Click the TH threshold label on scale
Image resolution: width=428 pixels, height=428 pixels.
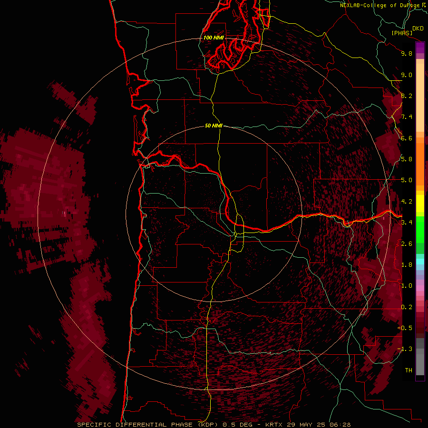click(x=409, y=370)
